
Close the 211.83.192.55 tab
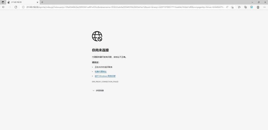coord(37,2)
